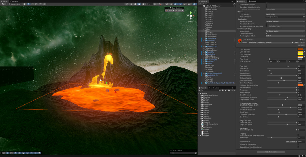
Task: Enable GPU Instancing checkbox
Action: point(298,145)
